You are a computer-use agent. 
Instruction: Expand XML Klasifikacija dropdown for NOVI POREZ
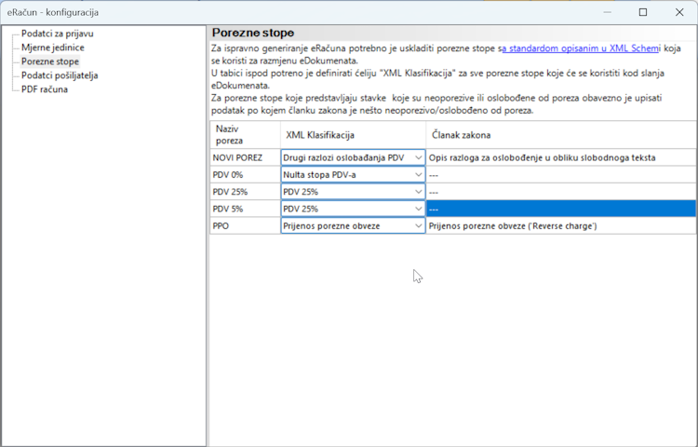pos(417,158)
